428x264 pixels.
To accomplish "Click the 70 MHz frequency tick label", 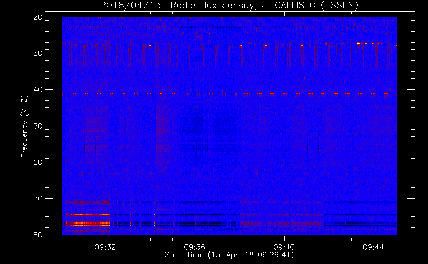I will [38, 199].
